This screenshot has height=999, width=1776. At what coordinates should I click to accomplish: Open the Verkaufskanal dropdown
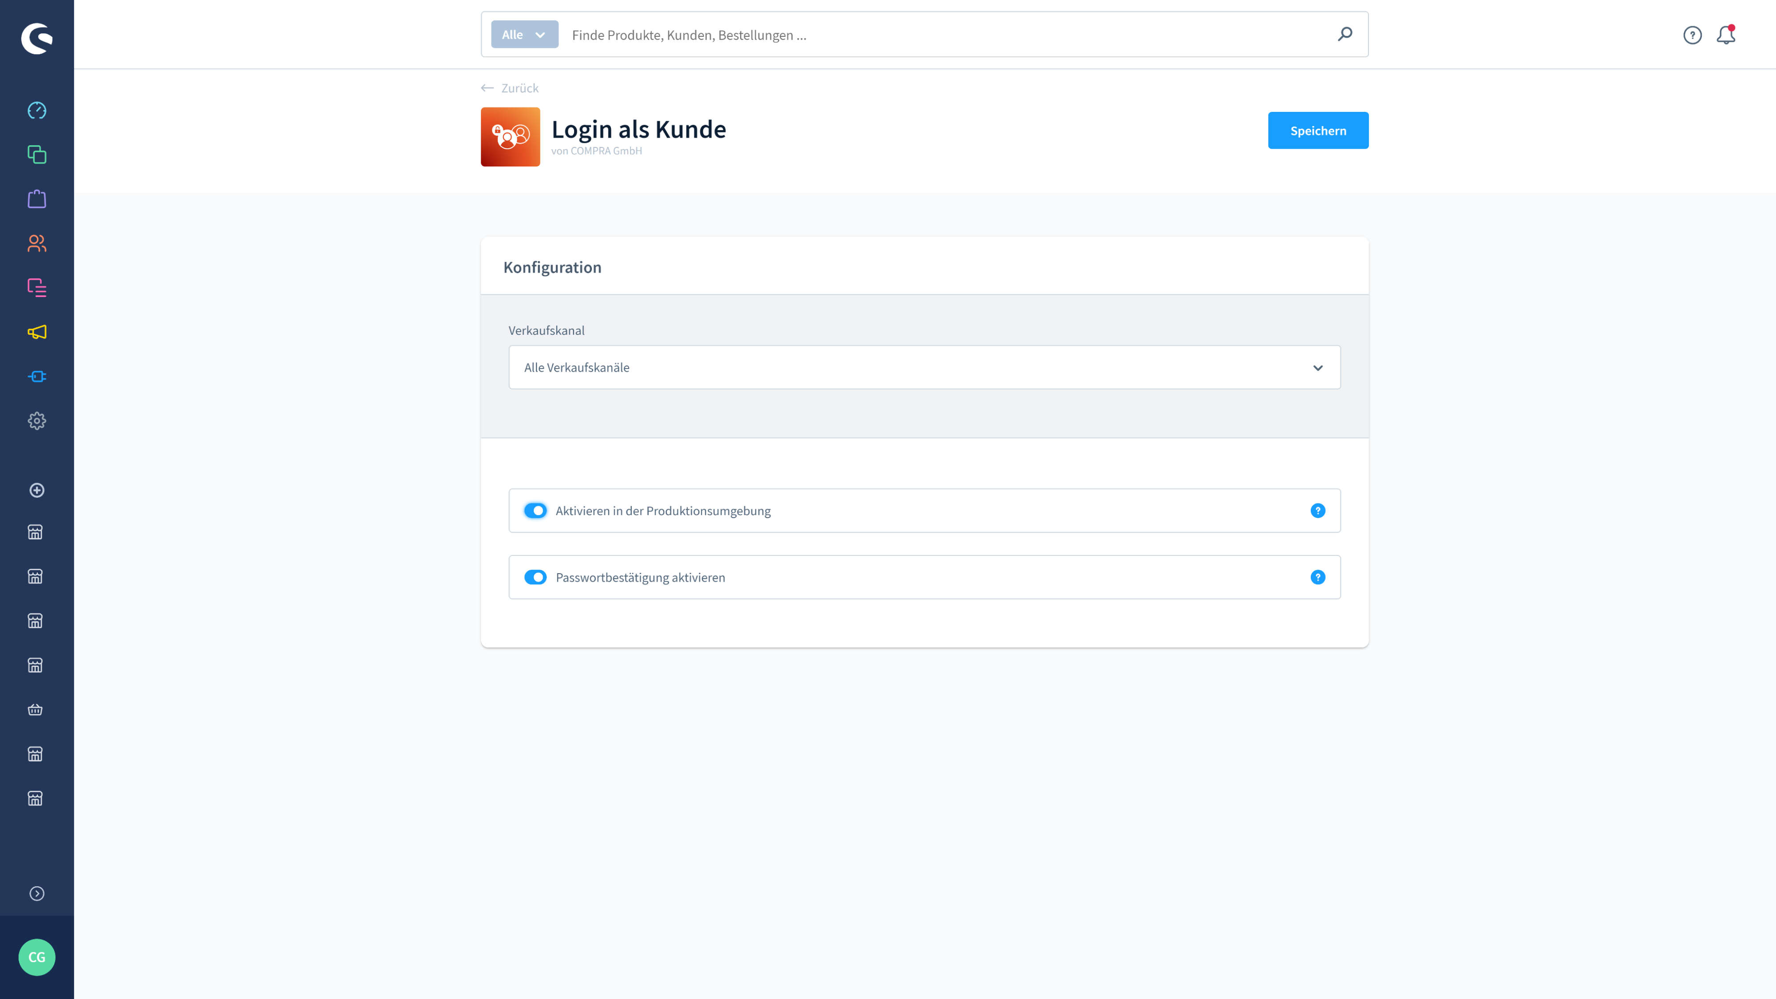[x=924, y=368]
